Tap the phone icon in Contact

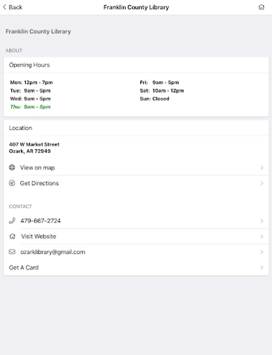click(12, 221)
